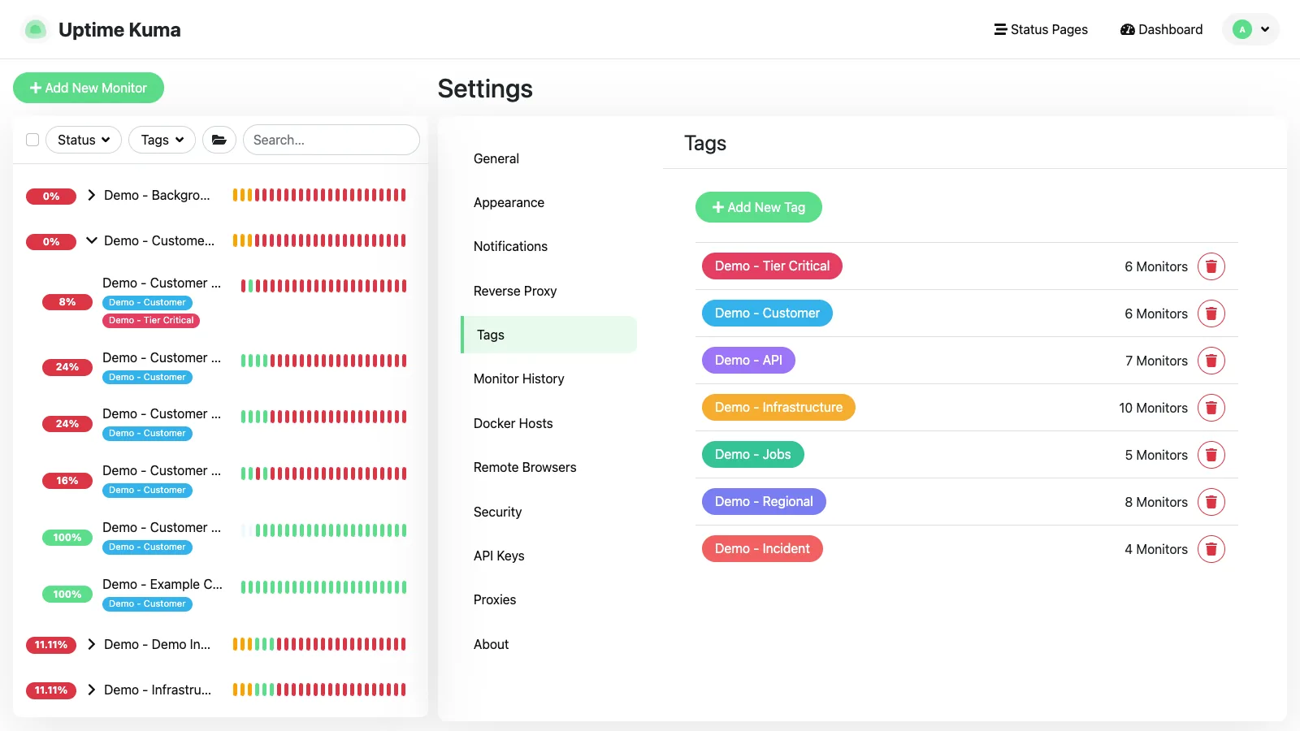Edit the Demo - Tier Critical tag badge
The width and height of the screenshot is (1300, 731).
point(772,266)
